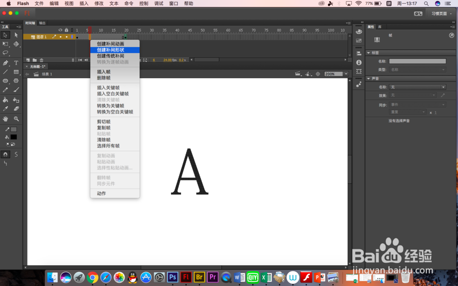Select the Rectangle tool
This screenshot has width=458, height=286.
(16, 72)
